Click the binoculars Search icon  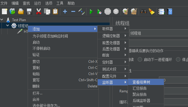point(144,12)
